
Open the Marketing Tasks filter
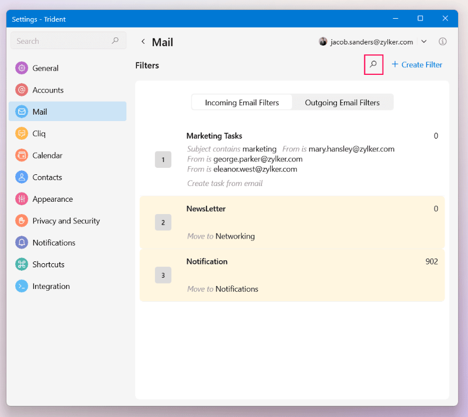[214, 136]
